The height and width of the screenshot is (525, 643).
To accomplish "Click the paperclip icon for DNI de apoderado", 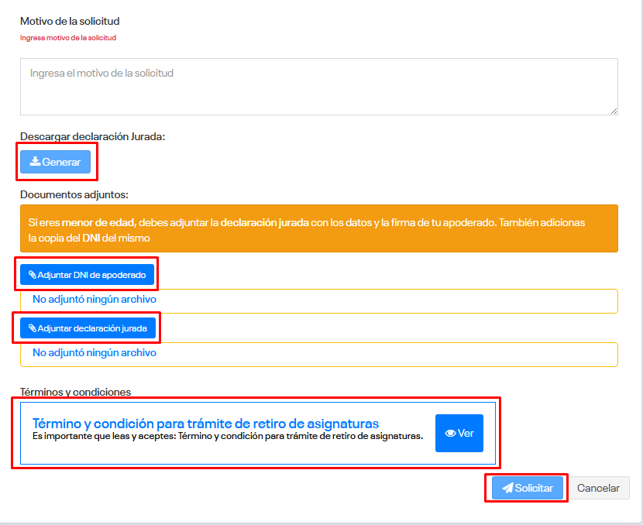I will pyautogui.click(x=33, y=275).
